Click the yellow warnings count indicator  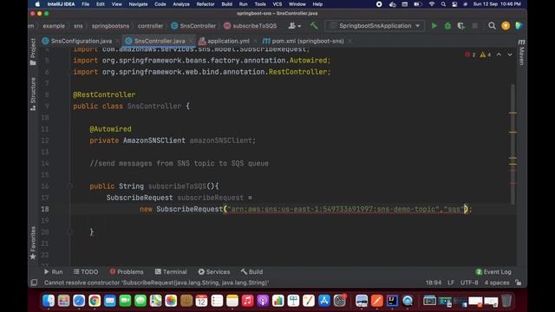point(485,55)
